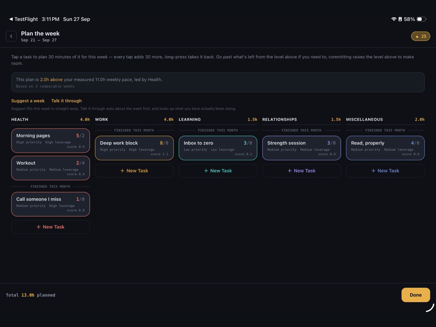Create a New Task in Learning column
Viewport: 436px width, 327px height.
click(x=218, y=171)
